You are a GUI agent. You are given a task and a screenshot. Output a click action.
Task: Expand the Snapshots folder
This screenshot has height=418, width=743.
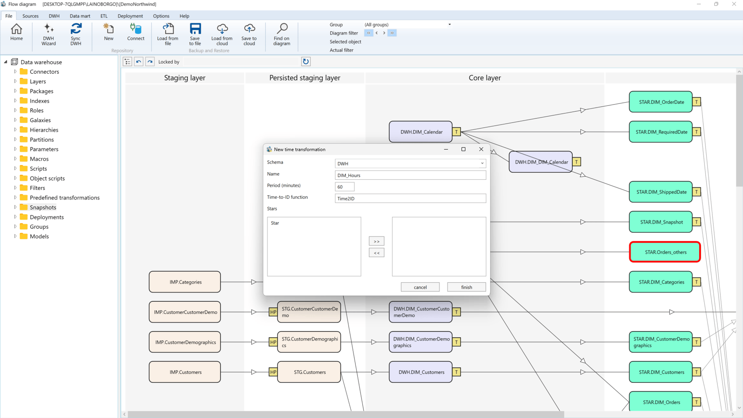point(15,207)
